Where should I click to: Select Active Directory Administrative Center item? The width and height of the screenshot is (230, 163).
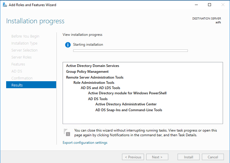click(x=126, y=104)
